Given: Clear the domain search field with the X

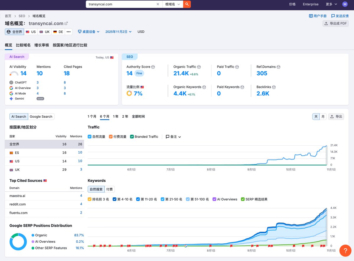Looking at the screenshot, I should pos(158,4).
